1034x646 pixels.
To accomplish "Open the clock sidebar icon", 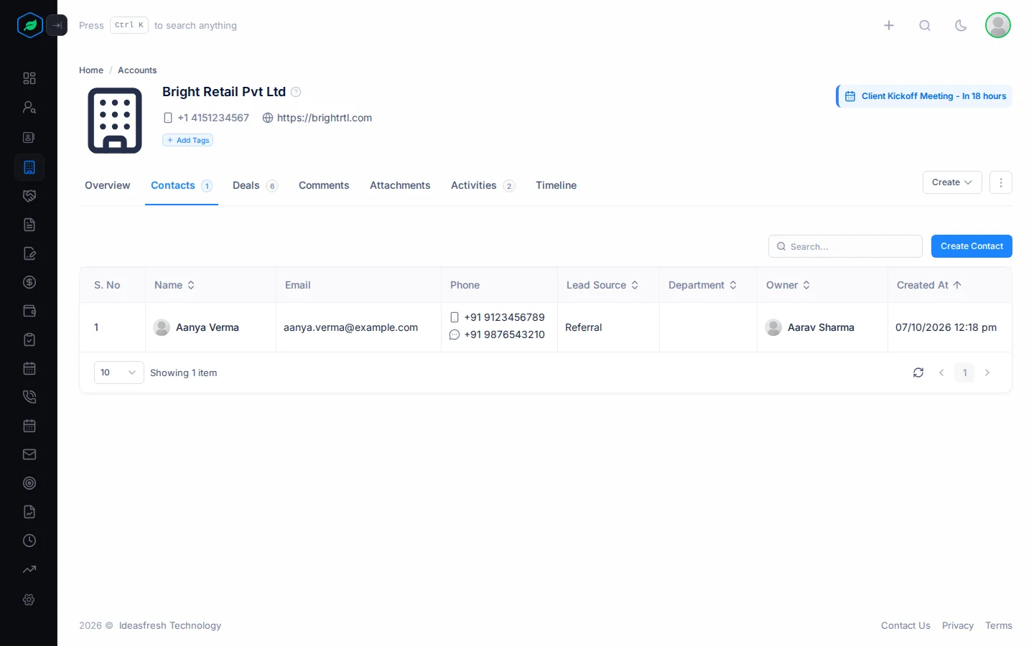I will coord(29,540).
